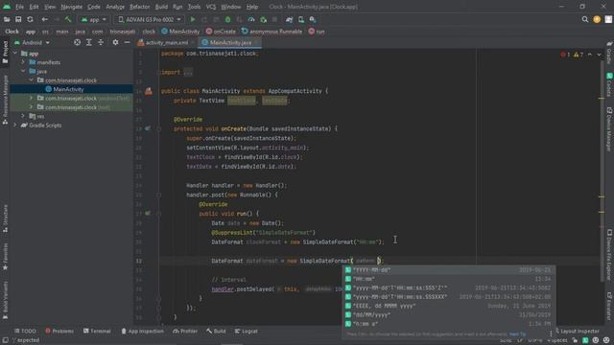The width and height of the screenshot is (614, 345).
Task: Click the Next Tip link in completion popup
Action: pyautogui.click(x=517, y=334)
